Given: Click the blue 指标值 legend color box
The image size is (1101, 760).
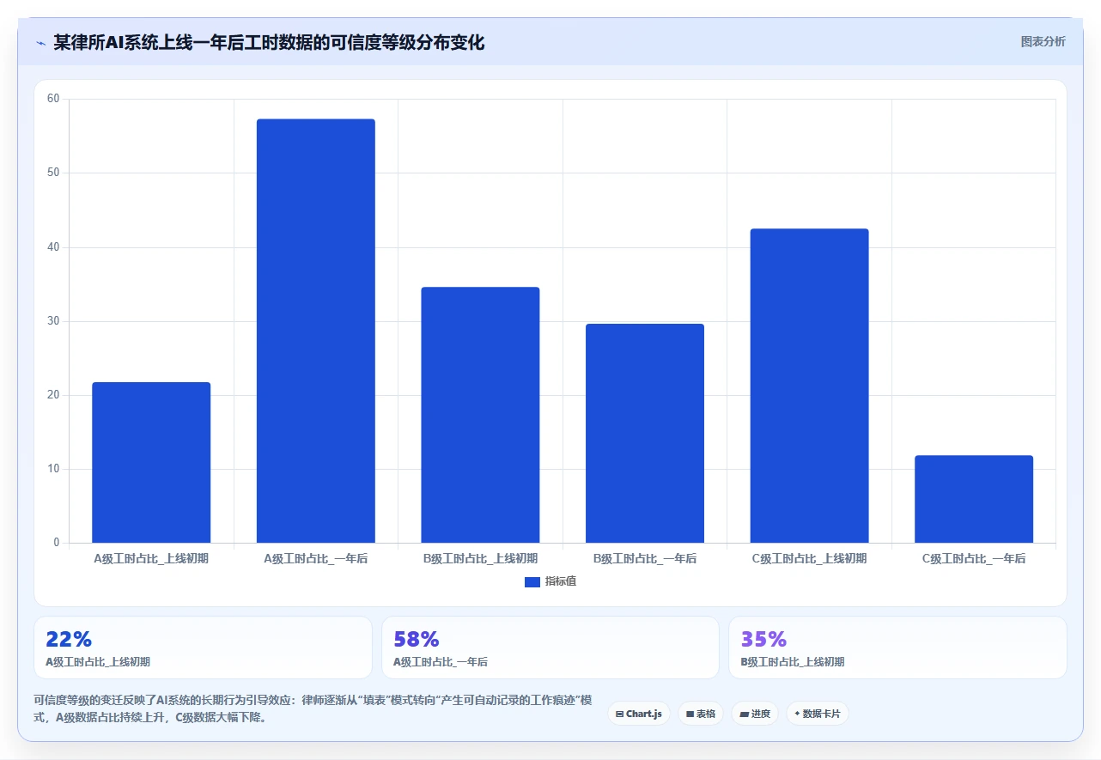Looking at the screenshot, I should click(x=532, y=582).
